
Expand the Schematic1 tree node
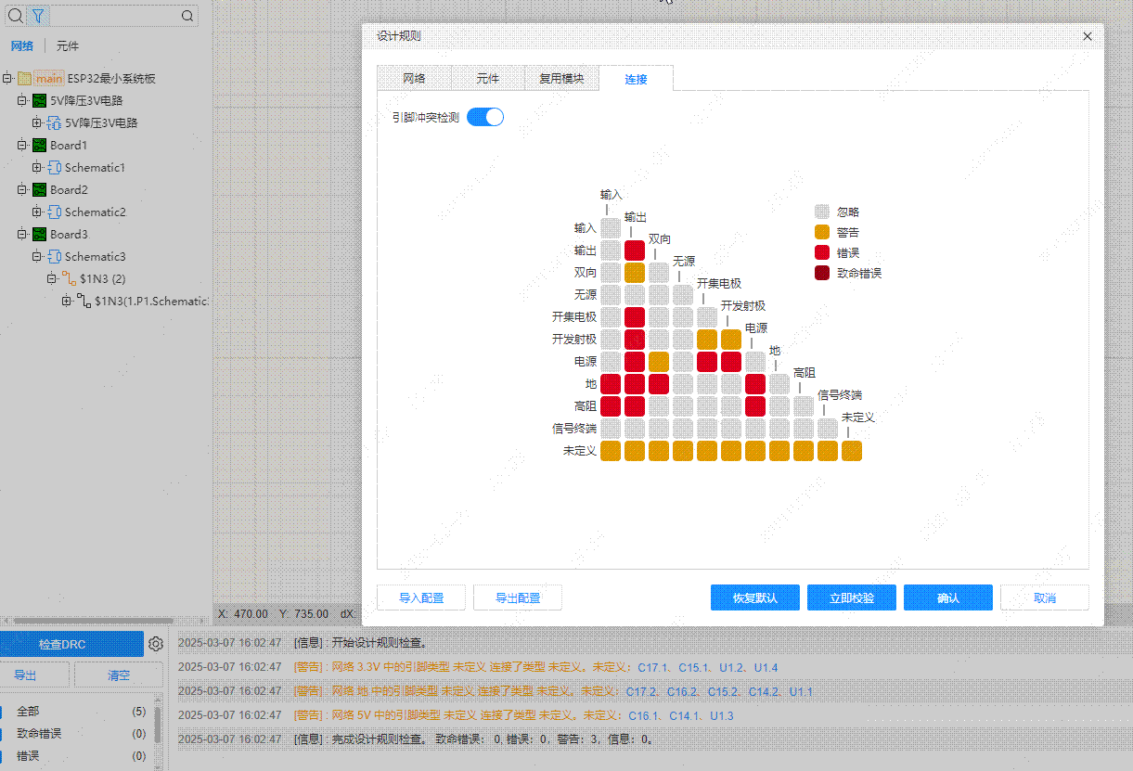coord(37,168)
